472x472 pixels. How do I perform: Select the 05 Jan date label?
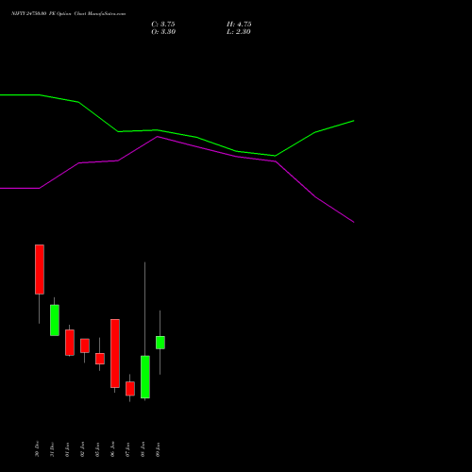97,449
